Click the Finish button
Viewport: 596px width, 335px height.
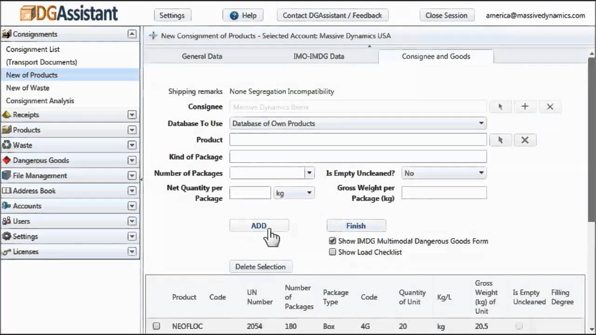tap(356, 226)
